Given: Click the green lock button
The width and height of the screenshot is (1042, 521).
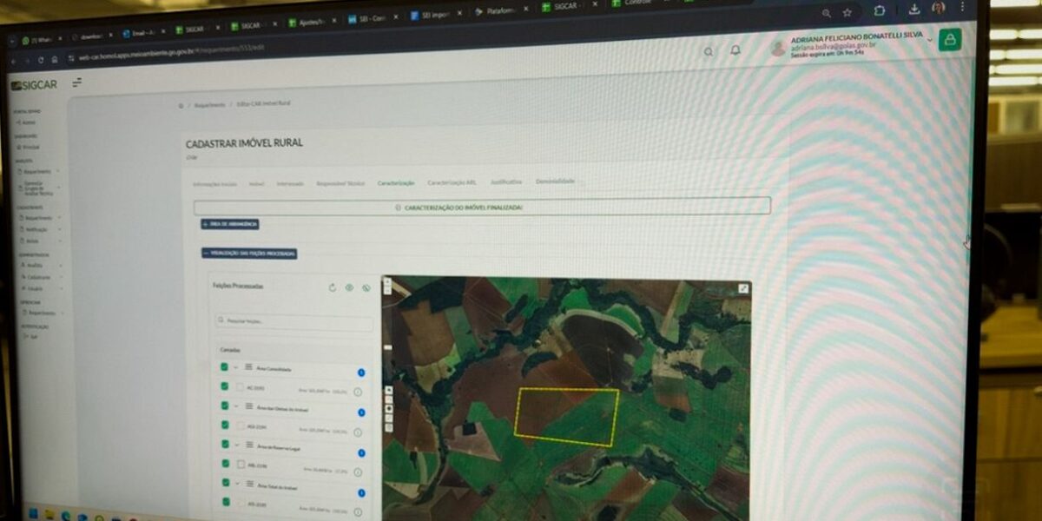Looking at the screenshot, I should click(949, 39).
